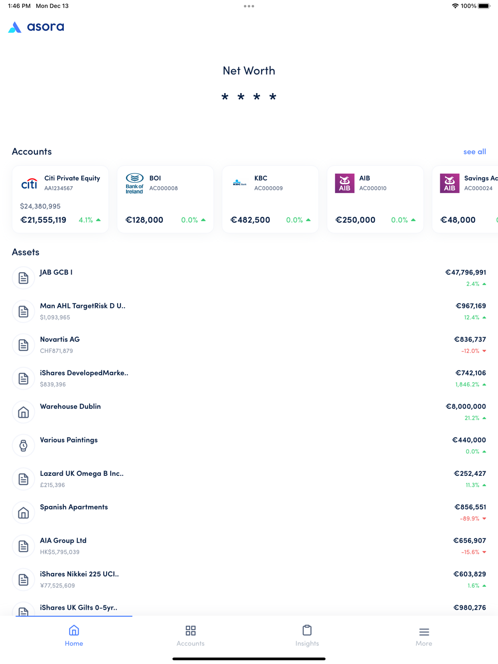Image resolution: width=498 pixels, height=664 pixels.
Task: Select iShares Nikkei 225 UCI.. asset
Action: coord(79,574)
